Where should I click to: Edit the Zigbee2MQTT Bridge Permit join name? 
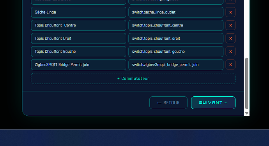point(79,64)
